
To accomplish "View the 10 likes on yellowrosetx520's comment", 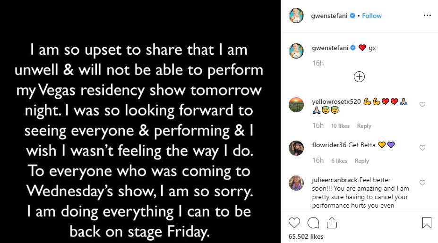I will click(x=340, y=126).
